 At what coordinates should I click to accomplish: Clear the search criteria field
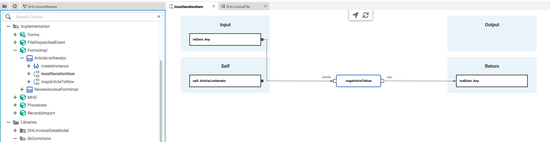pyautogui.click(x=159, y=17)
